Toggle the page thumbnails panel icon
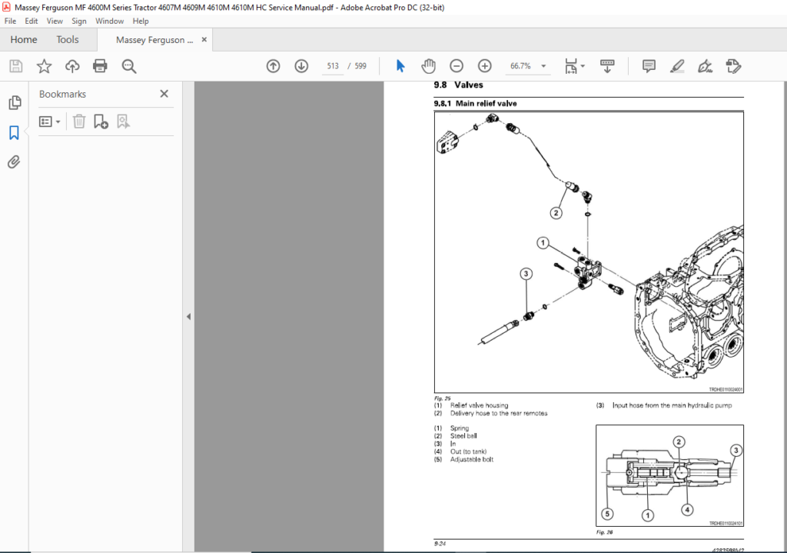The height and width of the screenshot is (553, 787). (x=15, y=102)
